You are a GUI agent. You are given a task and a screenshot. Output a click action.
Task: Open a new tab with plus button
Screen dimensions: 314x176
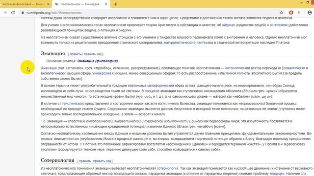(x=115, y=4)
